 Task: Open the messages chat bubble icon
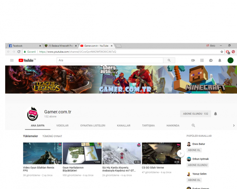(x=211, y=60)
